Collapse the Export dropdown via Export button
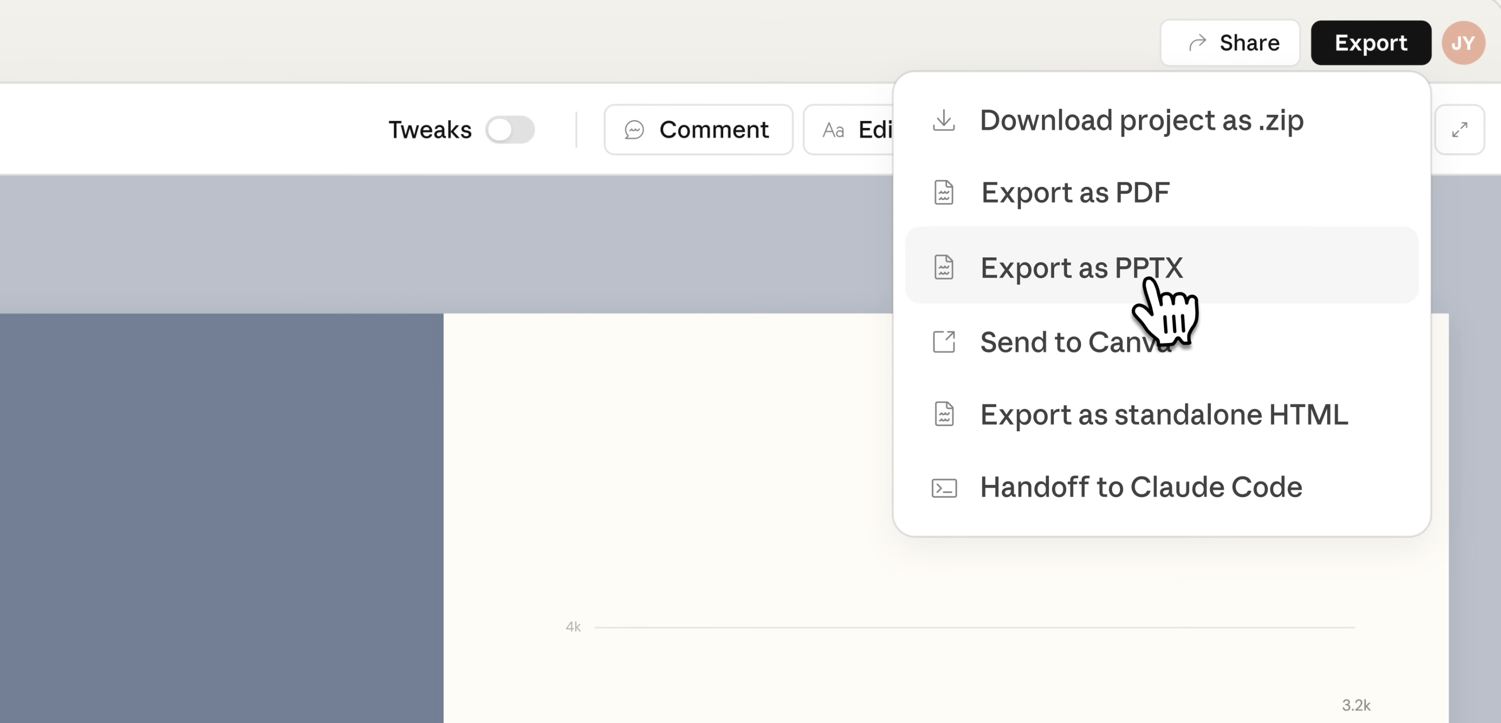 pos(1371,43)
